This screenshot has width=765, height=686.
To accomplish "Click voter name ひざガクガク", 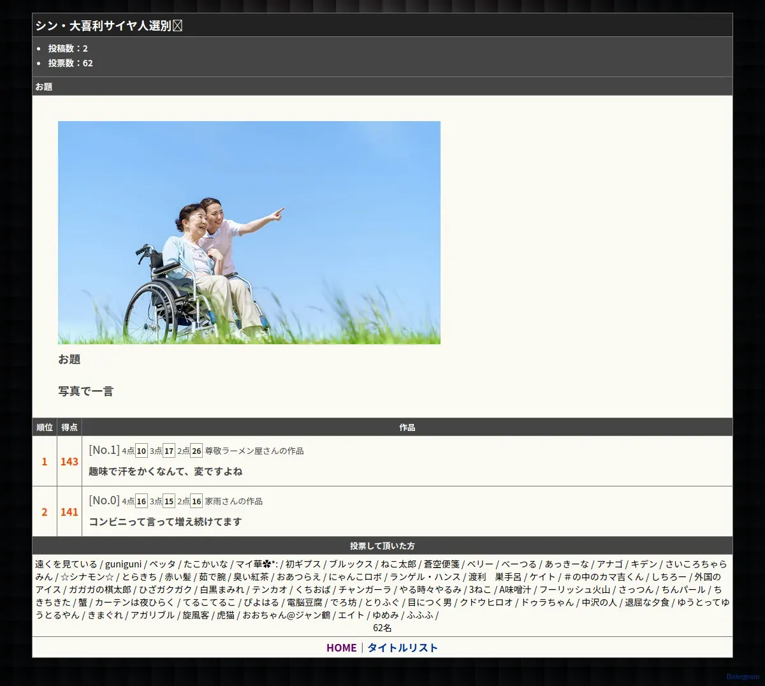I will pyautogui.click(x=166, y=590).
